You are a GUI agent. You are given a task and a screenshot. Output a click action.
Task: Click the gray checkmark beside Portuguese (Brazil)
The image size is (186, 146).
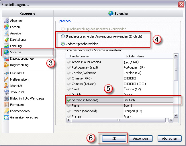[69, 67]
